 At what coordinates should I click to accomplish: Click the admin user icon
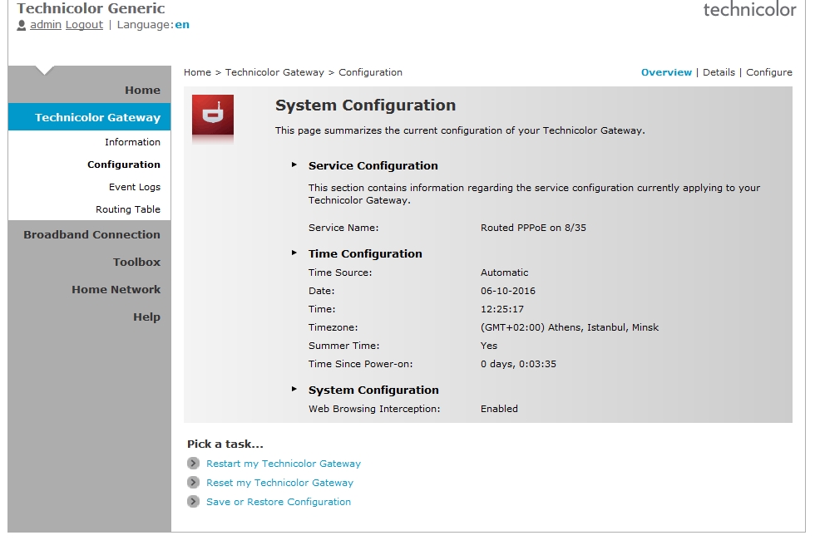click(22, 25)
